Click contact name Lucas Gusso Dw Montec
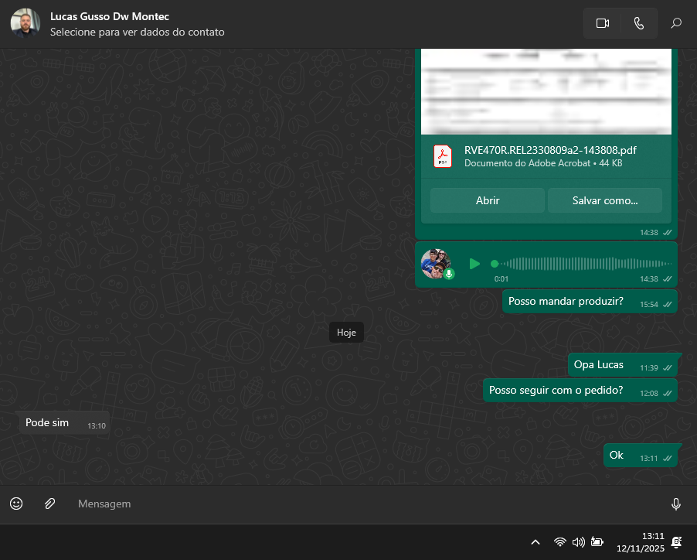The width and height of the screenshot is (697, 560). click(x=109, y=16)
